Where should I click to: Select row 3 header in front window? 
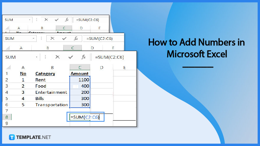tap(6, 86)
